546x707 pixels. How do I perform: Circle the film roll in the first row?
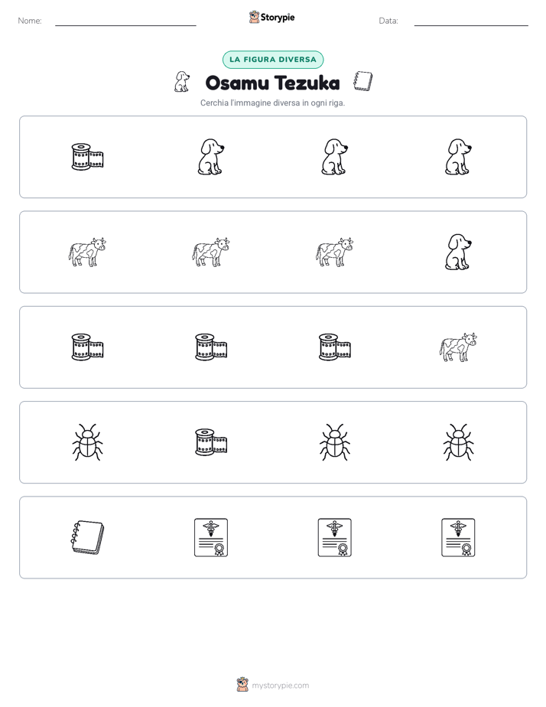pyautogui.click(x=87, y=157)
